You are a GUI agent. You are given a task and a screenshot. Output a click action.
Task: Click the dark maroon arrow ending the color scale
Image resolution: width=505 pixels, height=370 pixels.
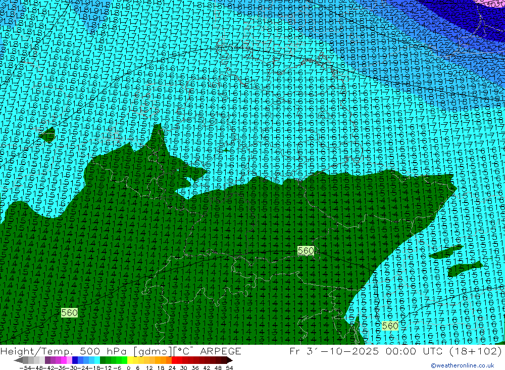point(230,360)
